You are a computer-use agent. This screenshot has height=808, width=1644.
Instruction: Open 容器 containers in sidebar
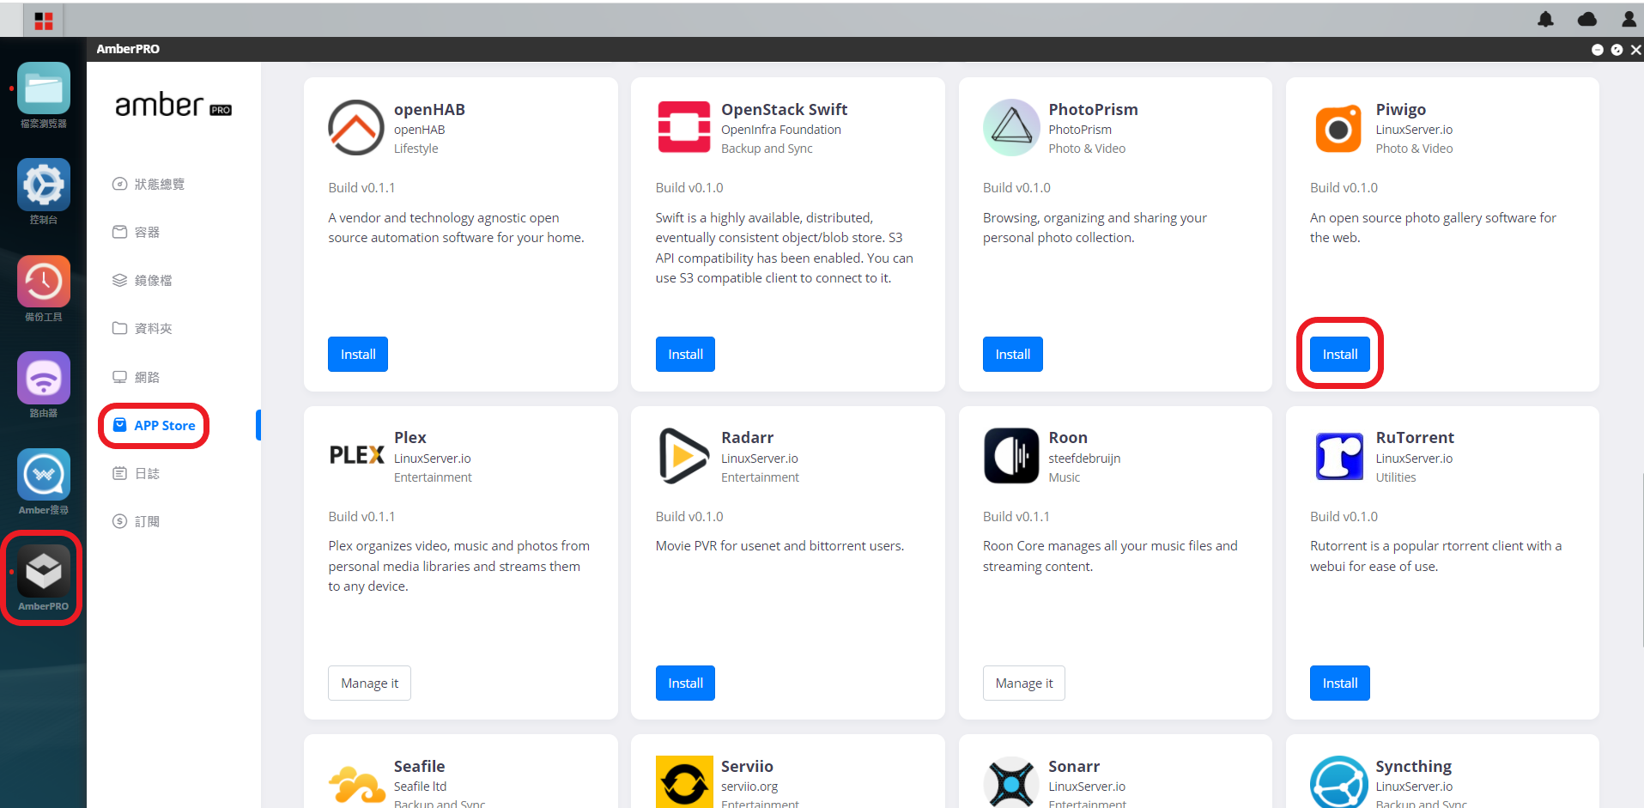(136, 232)
